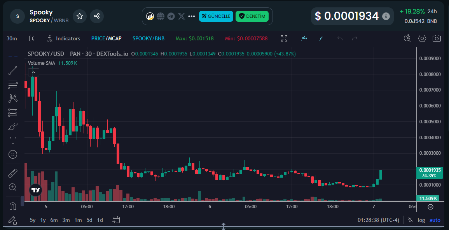Open quick search lightning icon

click(x=407, y=38)
